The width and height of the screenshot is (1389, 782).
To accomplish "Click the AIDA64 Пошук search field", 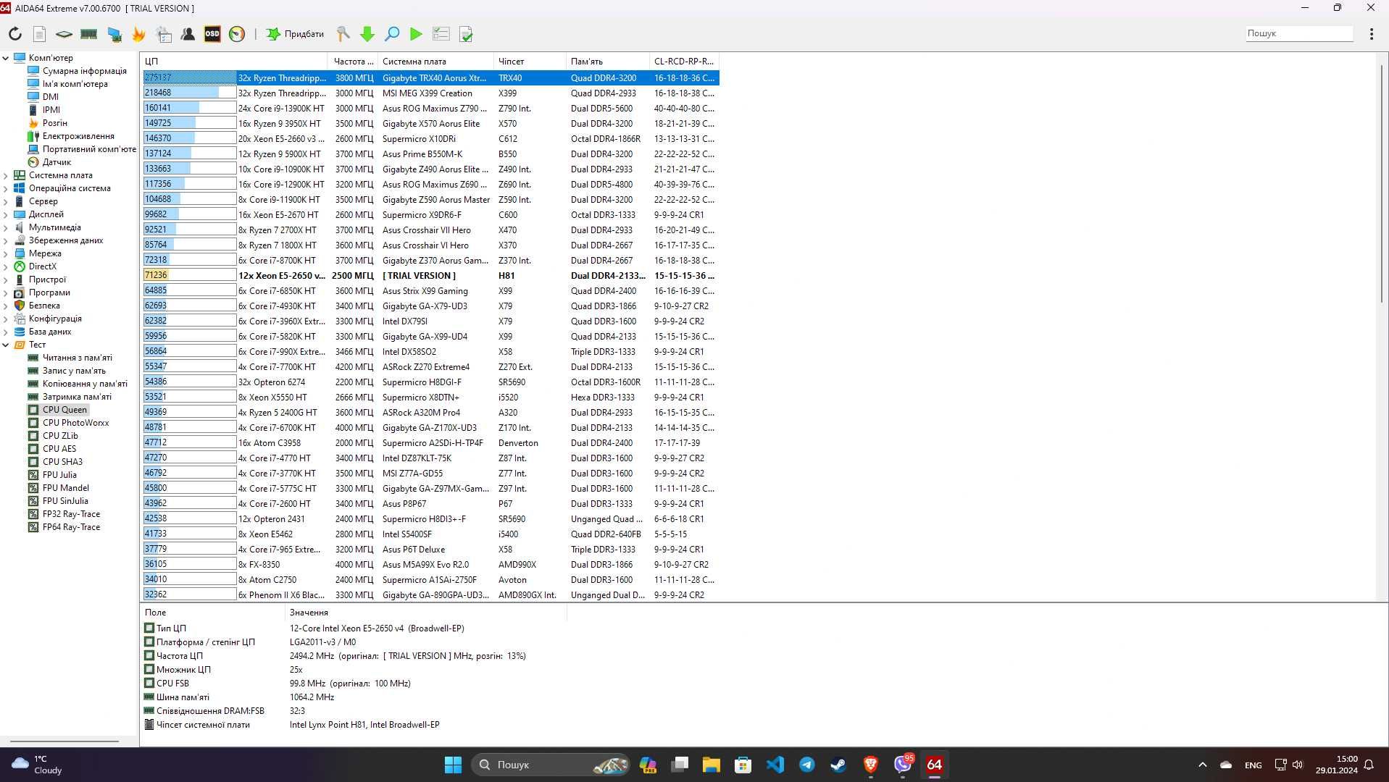I will (x=1298, y=33).
